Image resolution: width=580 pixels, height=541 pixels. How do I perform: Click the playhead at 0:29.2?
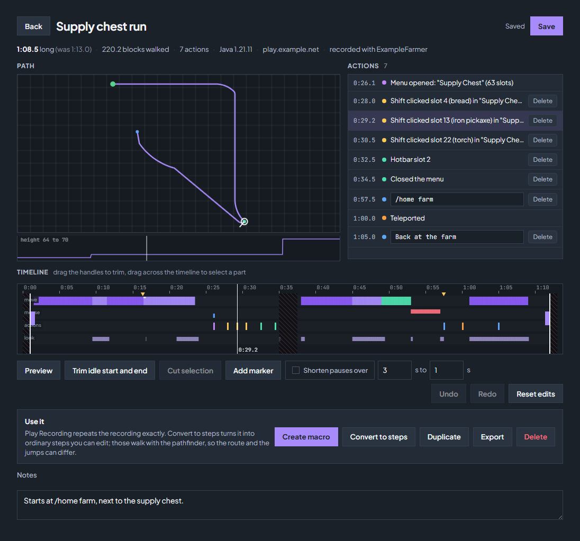238,318
